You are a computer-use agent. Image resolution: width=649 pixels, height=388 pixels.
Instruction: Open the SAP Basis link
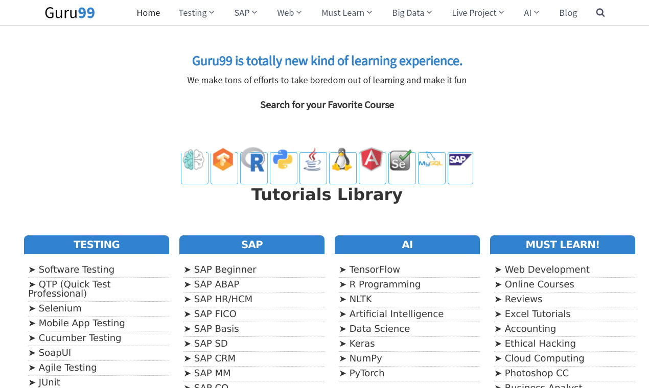(x=217, y=329)
